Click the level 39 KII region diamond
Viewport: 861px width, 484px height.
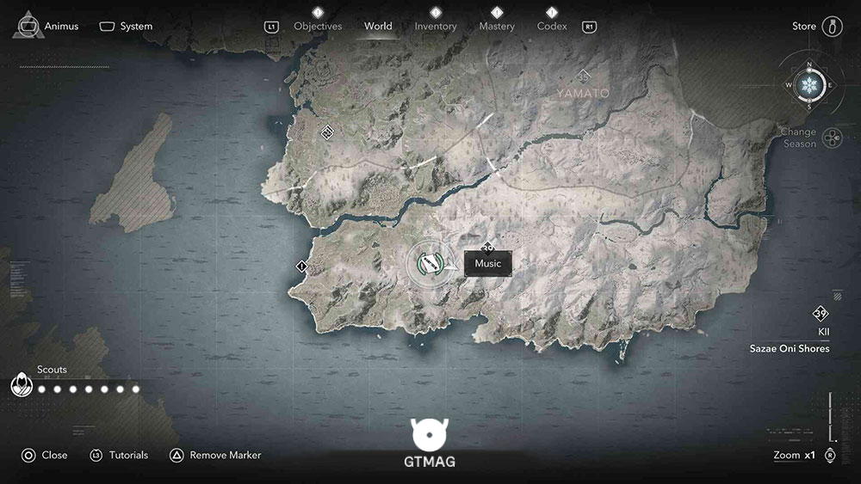(x=821, y=314)
